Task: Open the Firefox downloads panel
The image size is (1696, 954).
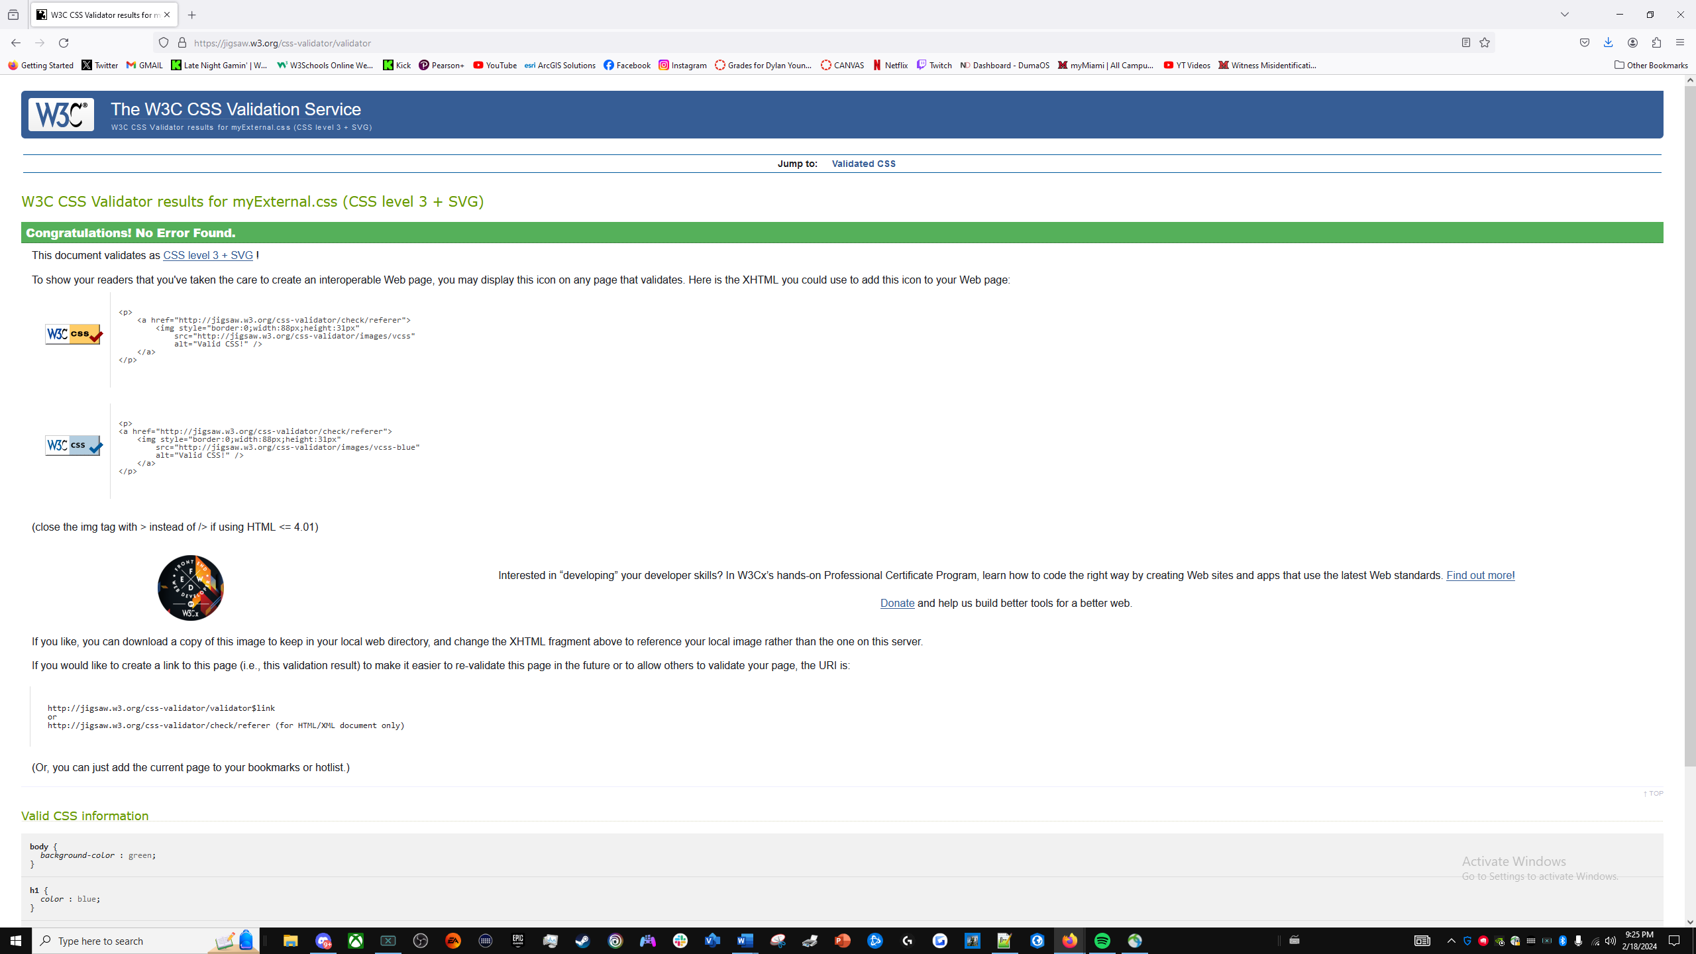Action: coord(1609,43)
